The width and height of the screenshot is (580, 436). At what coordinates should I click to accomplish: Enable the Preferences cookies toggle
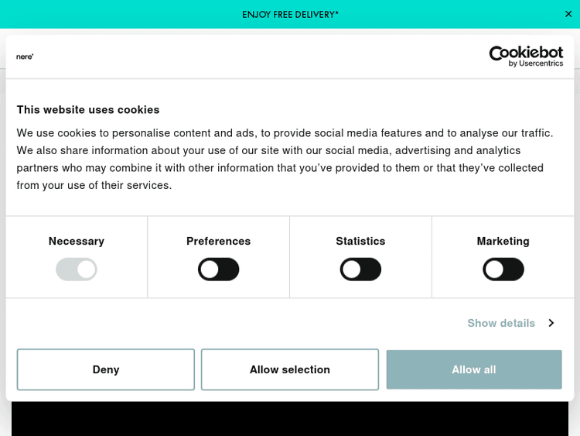point(219,269)
